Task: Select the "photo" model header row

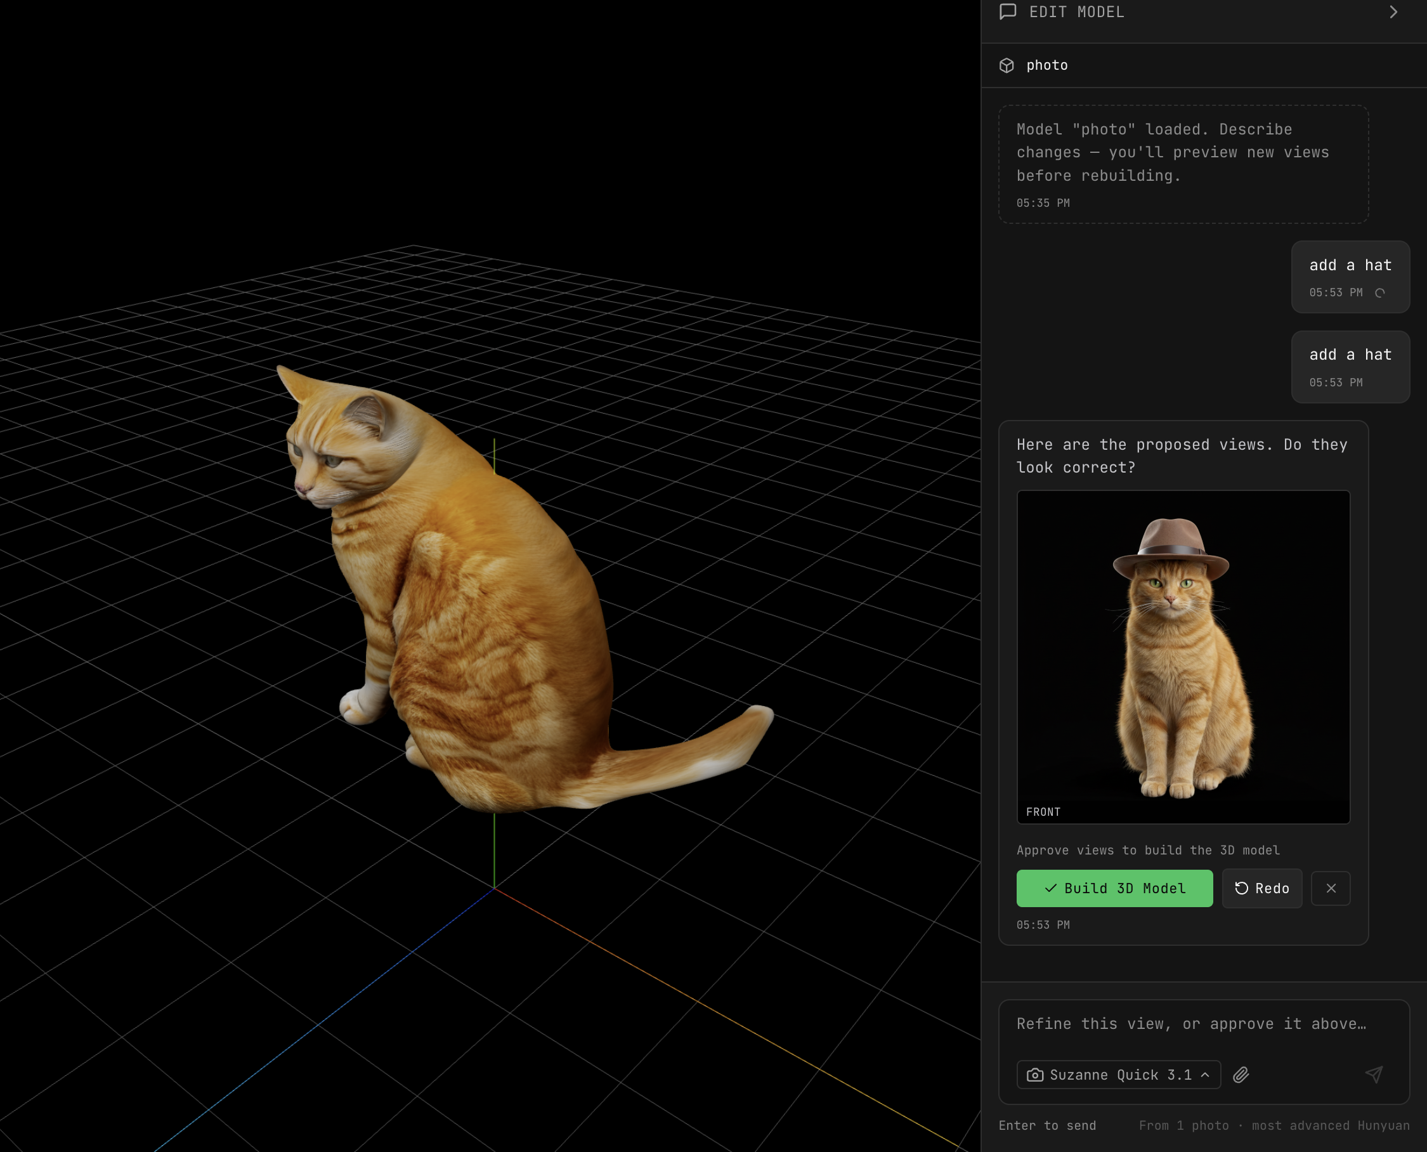Action: pyautogui.click(x=1047, y=65)
